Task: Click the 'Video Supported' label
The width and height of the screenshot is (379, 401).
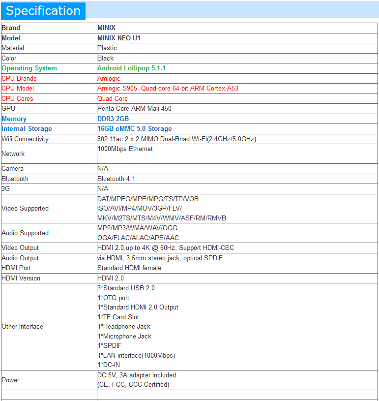Action: [25, 209]
